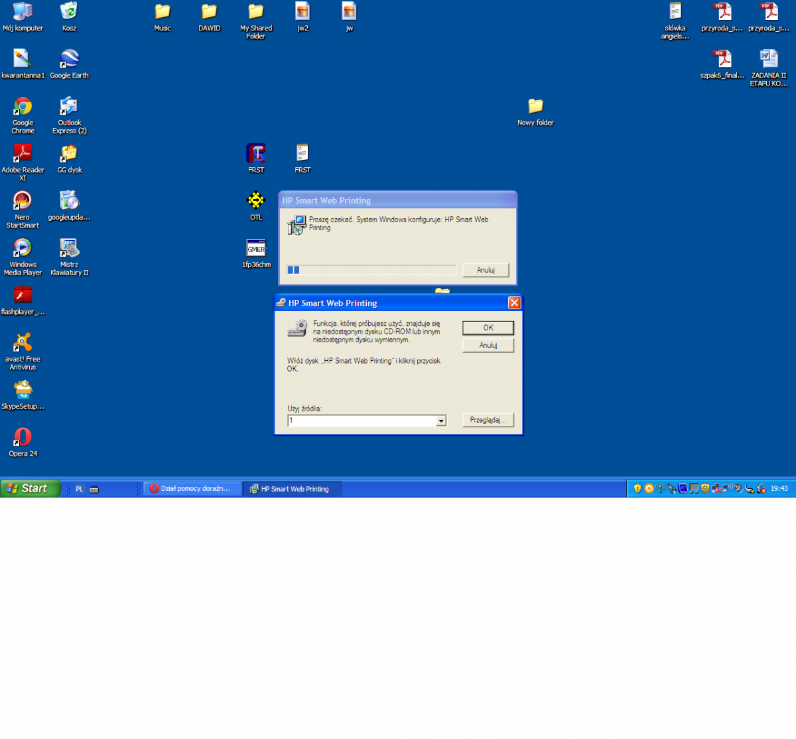Open the avast! Free Antivirus shortcut

pos(23,352)
